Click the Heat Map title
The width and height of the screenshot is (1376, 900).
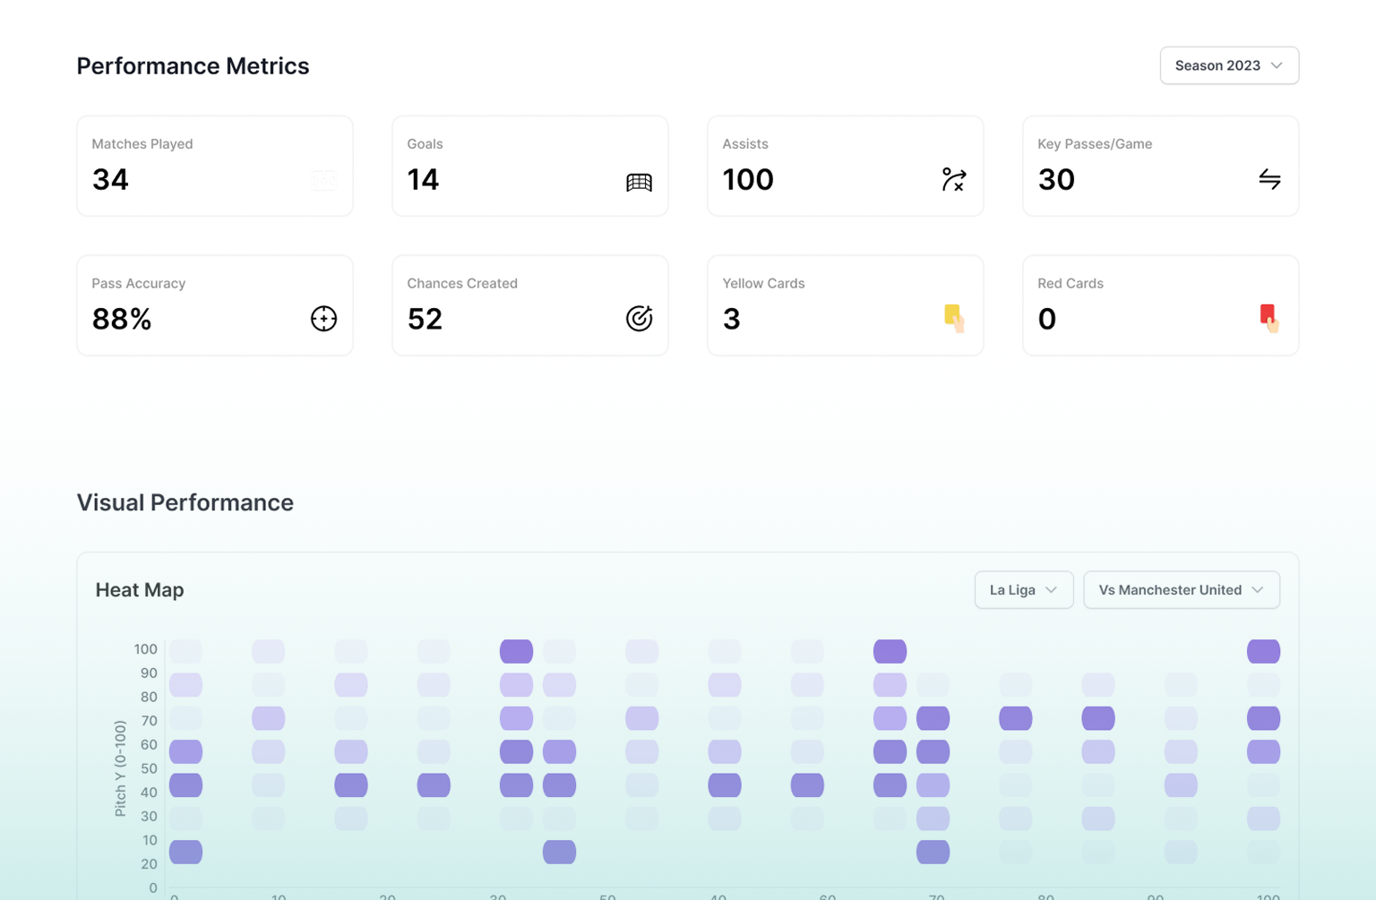[140, 590]
